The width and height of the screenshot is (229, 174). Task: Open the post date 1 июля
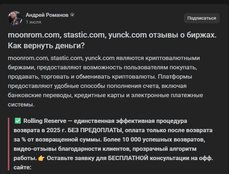point(33,22)
